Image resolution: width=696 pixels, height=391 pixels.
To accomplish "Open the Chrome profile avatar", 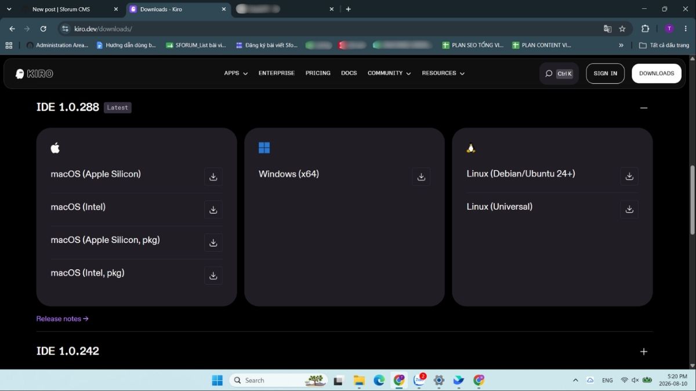I will click(x=669, y=28).
